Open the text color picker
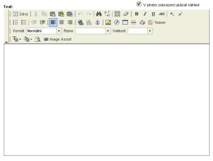This screenshot has width=213, height=161. (x=17, y=39)
